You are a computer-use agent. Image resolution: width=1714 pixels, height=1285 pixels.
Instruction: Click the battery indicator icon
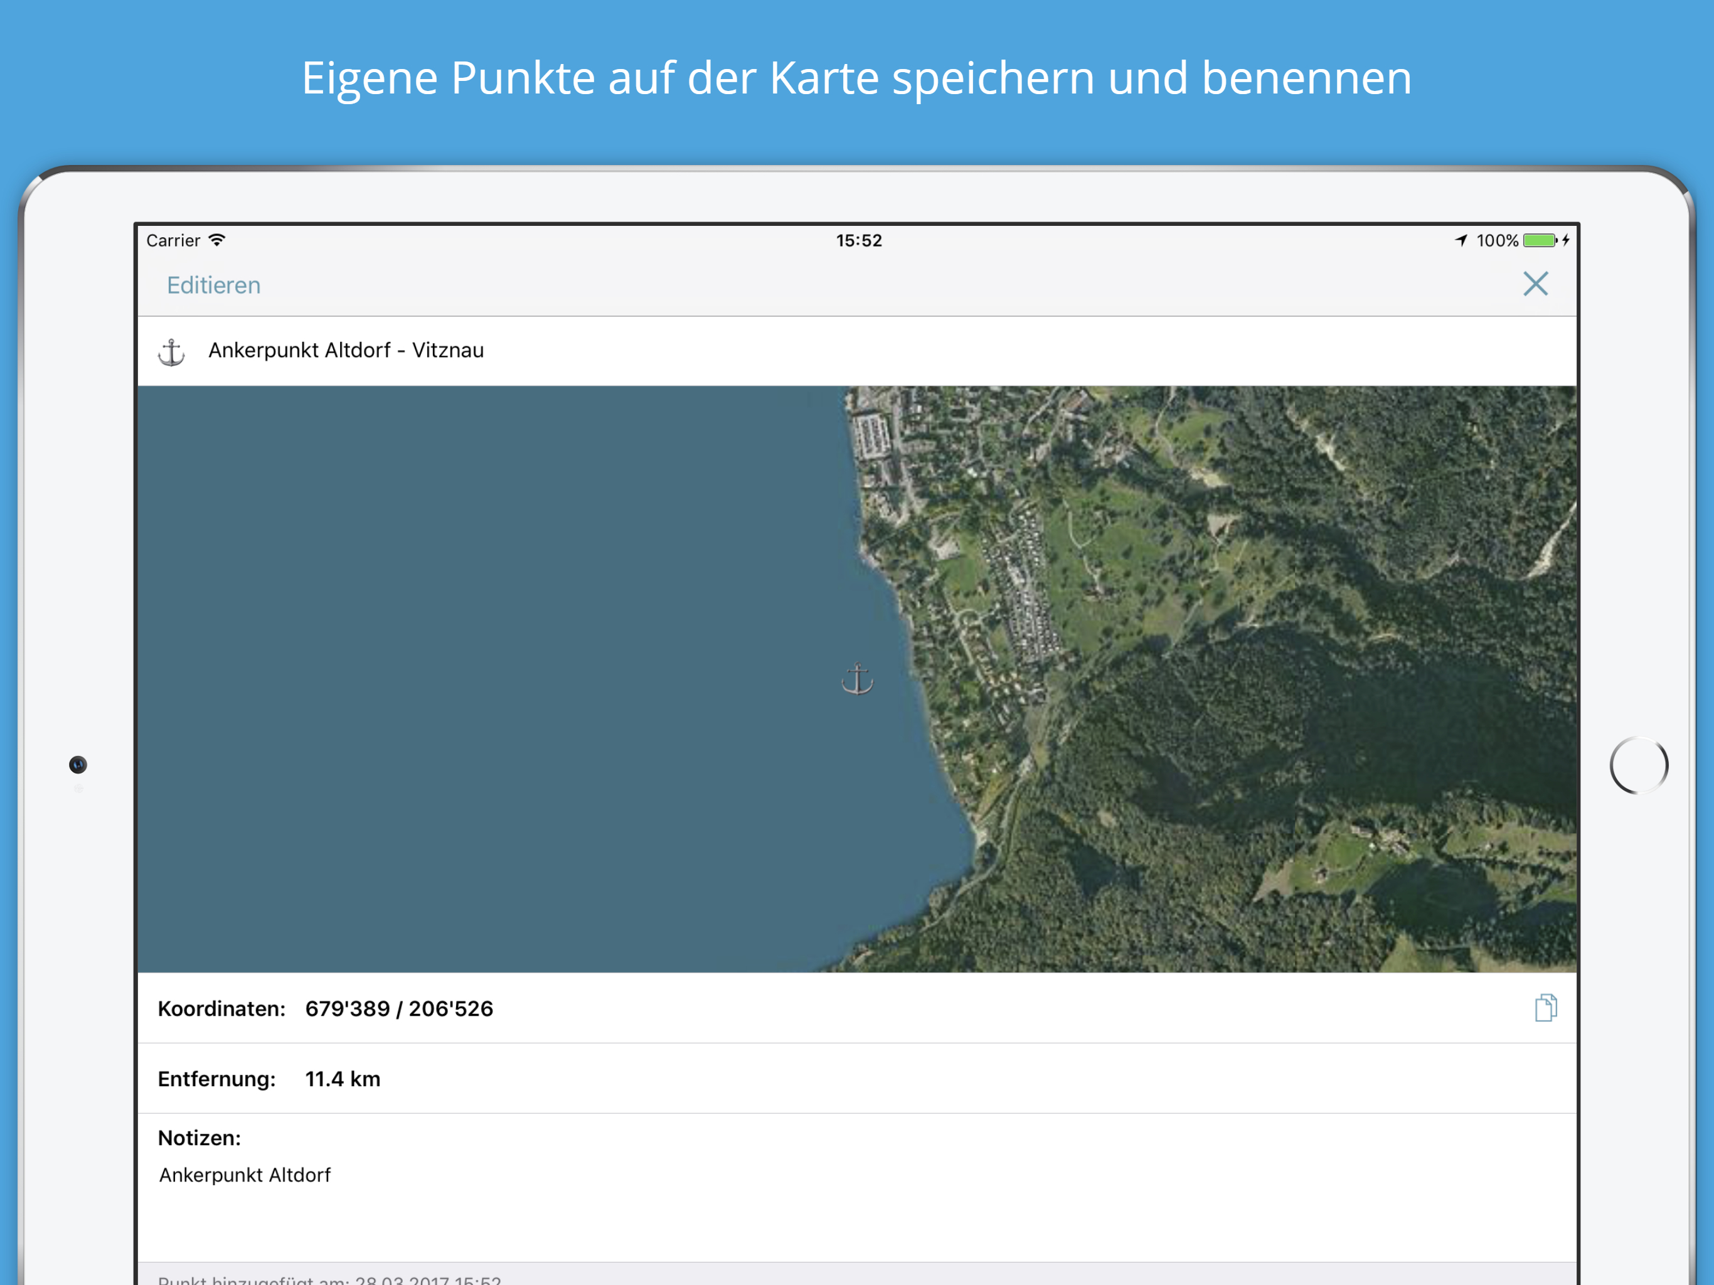click(x=1539, y=240)
